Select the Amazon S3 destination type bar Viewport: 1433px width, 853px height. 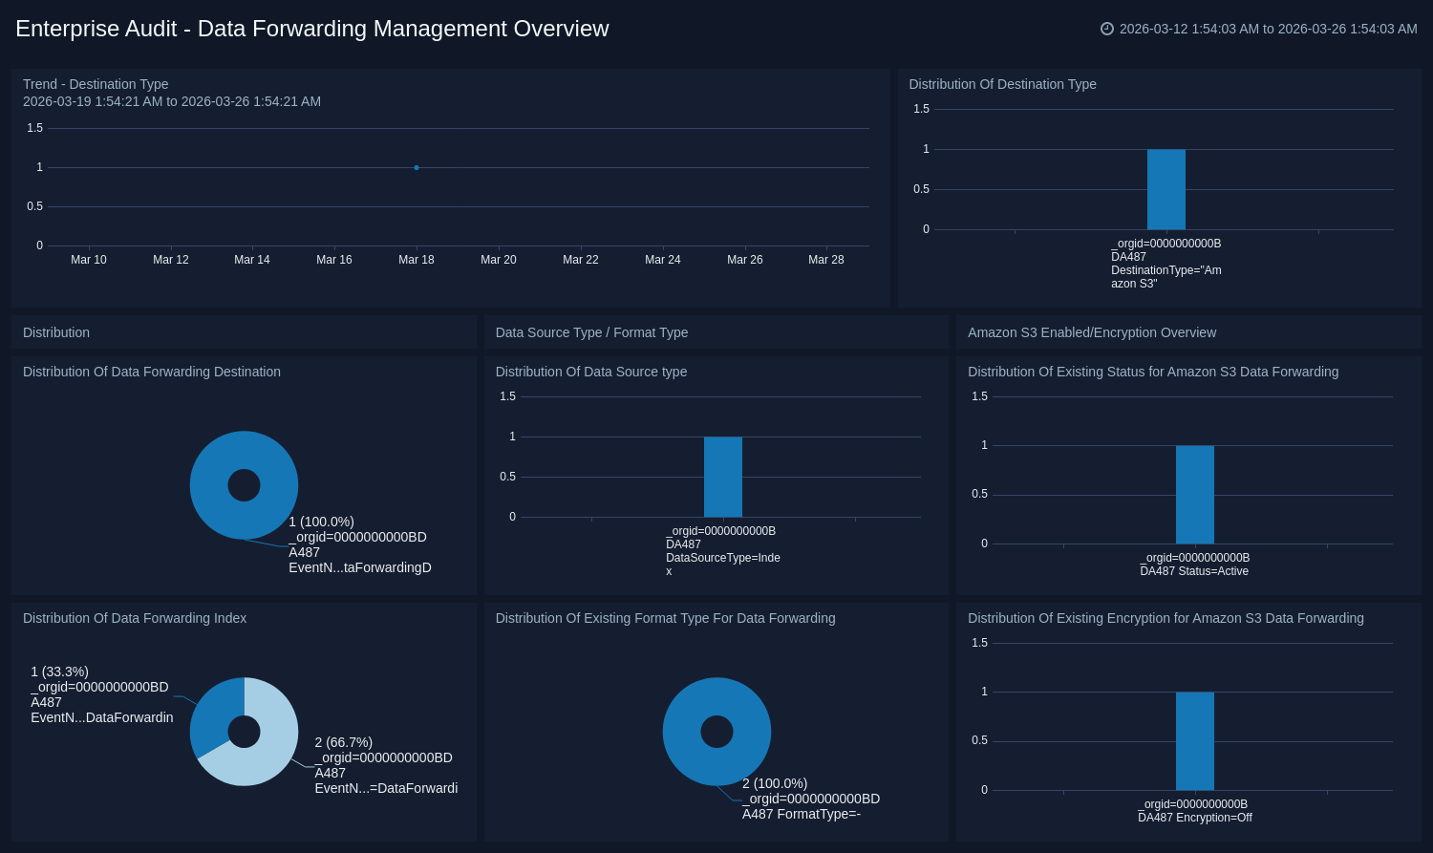[x=1166, y=189]
